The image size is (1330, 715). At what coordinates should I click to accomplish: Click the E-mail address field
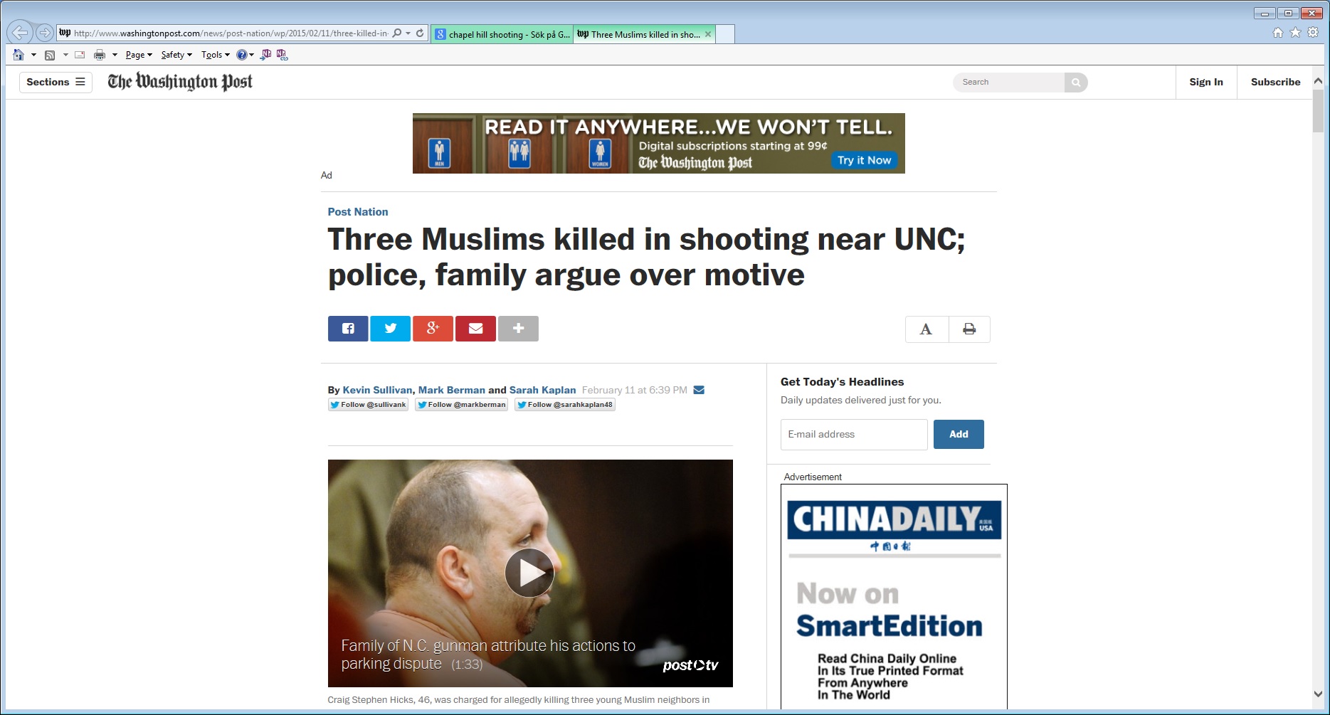click(853, 434)
